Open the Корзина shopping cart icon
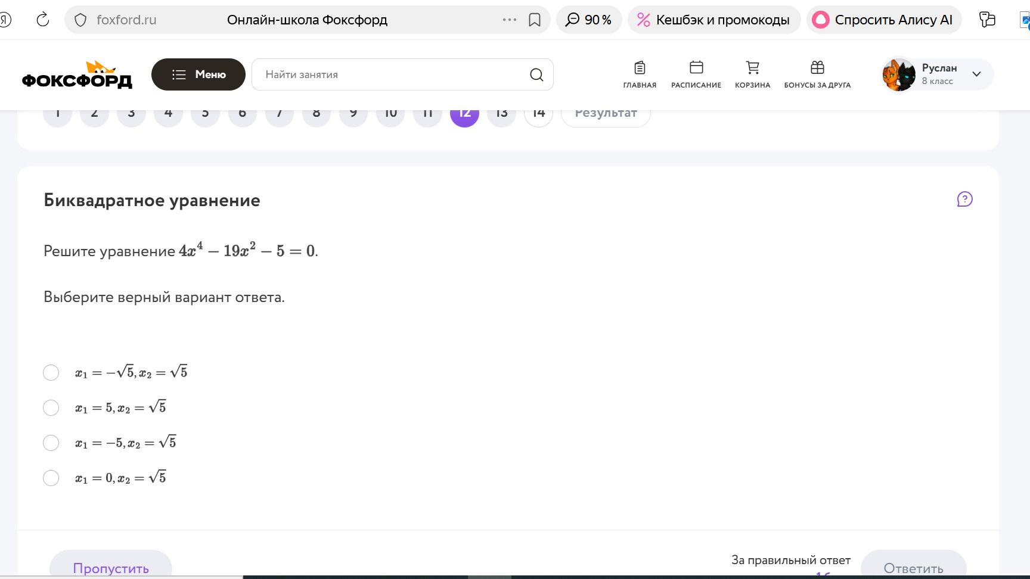Screen dimensions: 1030x579 (x=753, y=67)
